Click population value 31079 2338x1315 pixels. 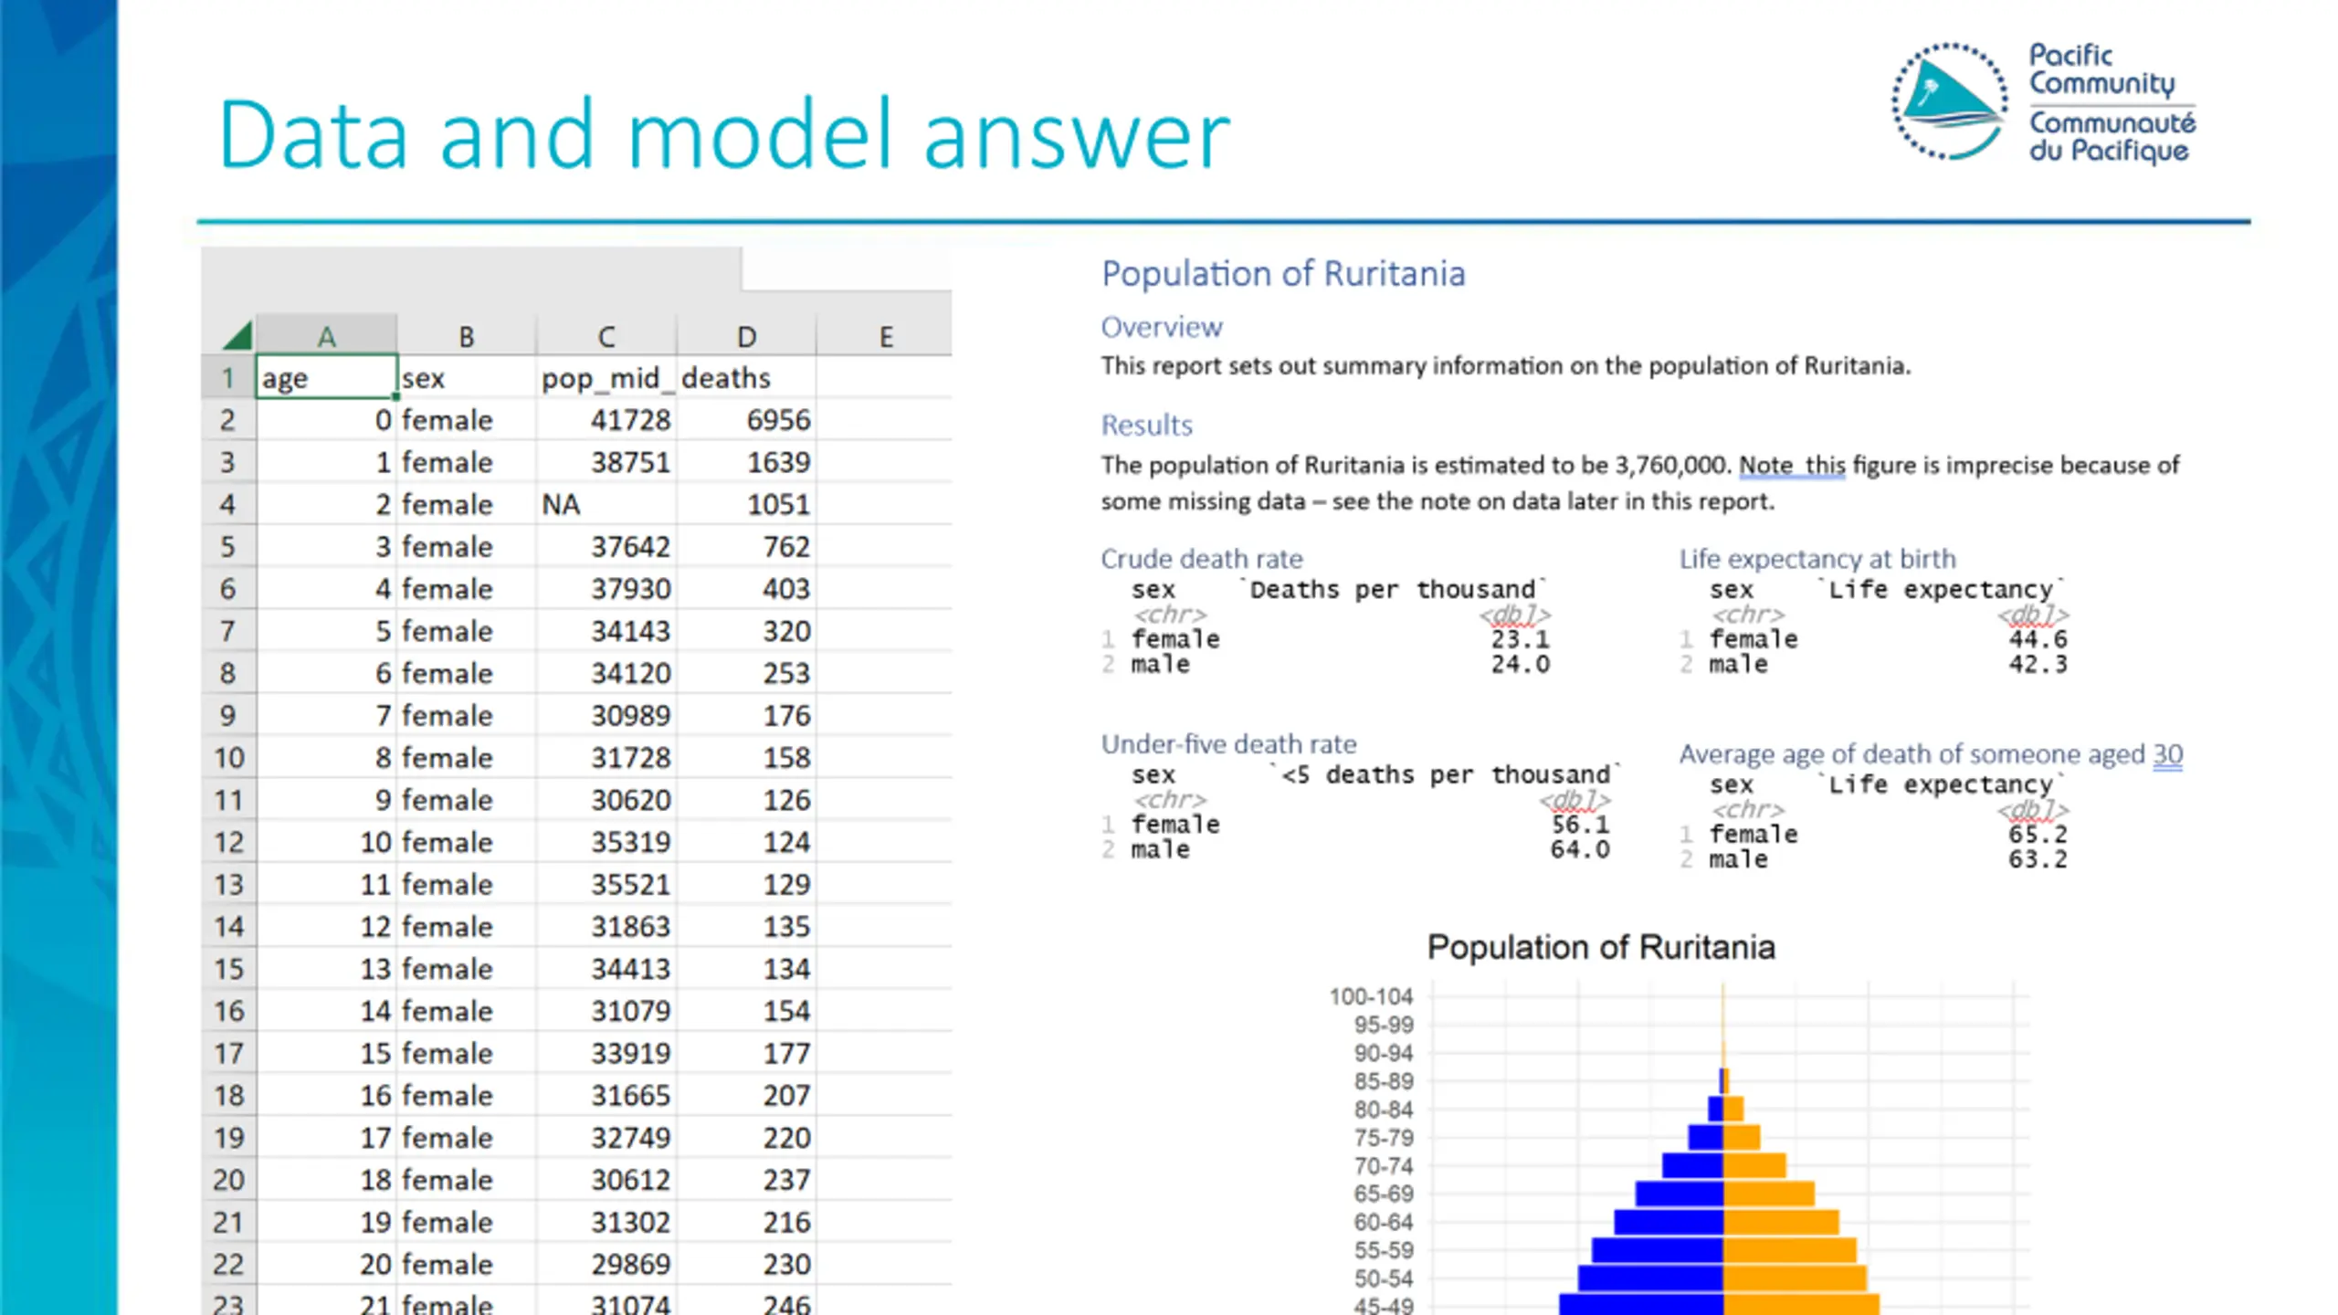[630, 1011]
